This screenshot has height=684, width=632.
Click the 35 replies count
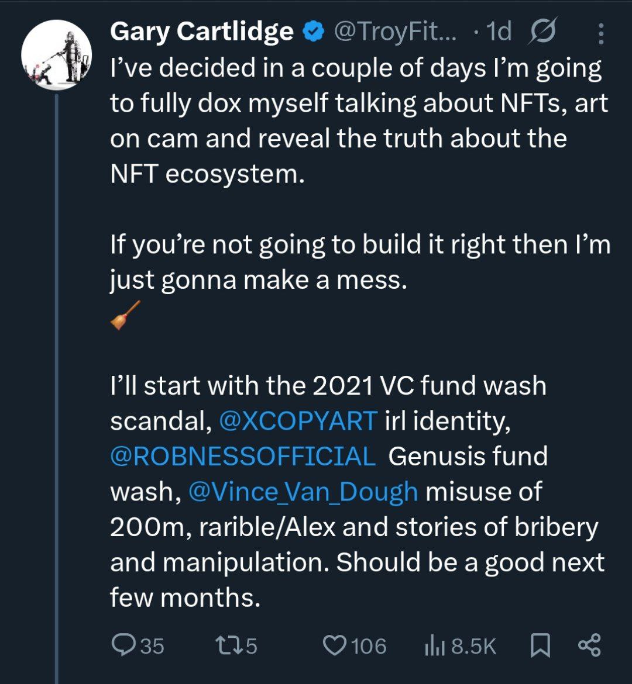(152, 646)
